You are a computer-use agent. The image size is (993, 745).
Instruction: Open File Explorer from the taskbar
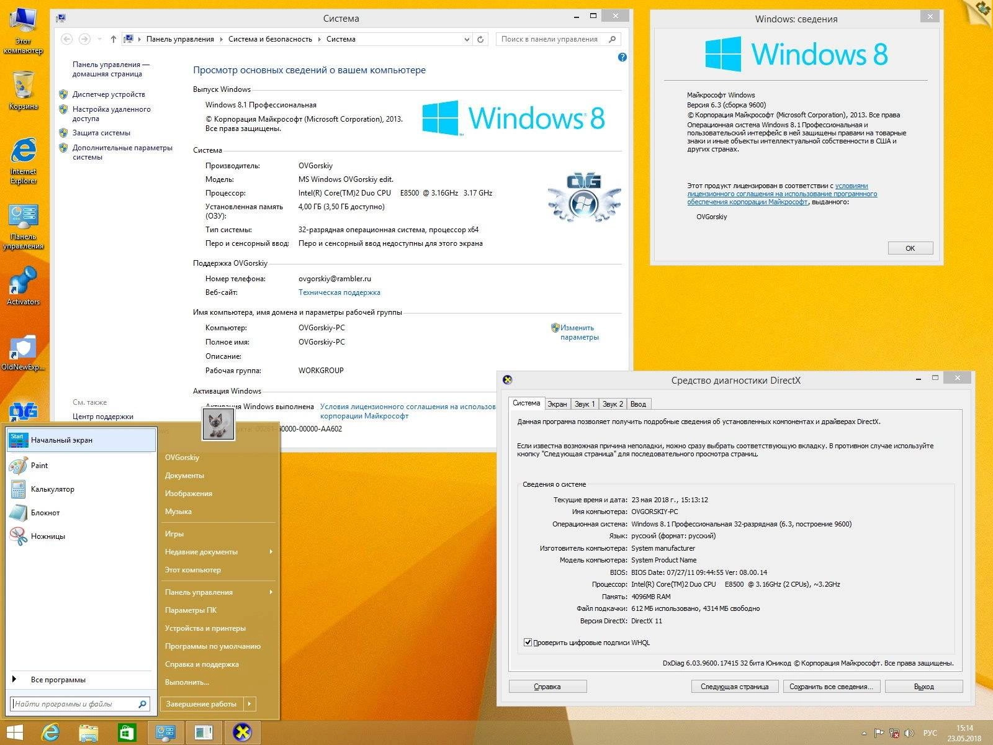click(89, 733)
